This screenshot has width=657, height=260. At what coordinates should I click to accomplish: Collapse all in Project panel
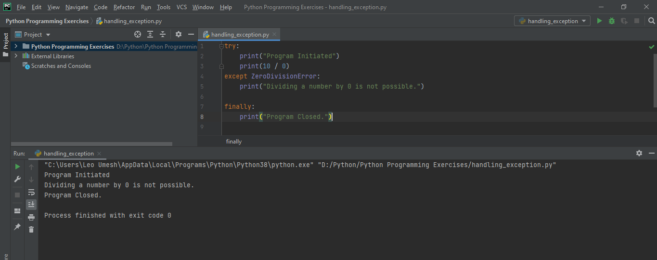tap(163, 34)
